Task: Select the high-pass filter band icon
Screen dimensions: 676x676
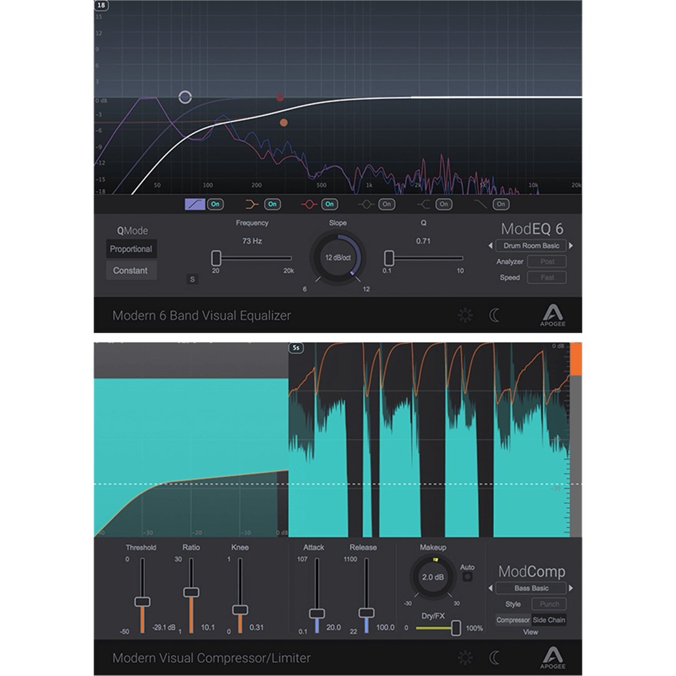Action: tap(195, 204)
